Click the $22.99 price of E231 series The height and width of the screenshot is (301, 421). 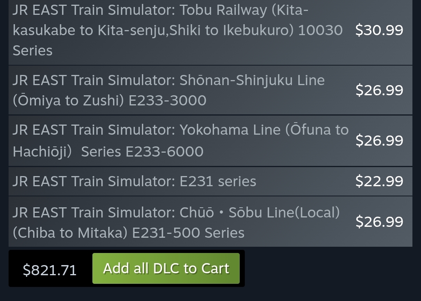pos(379,181)
